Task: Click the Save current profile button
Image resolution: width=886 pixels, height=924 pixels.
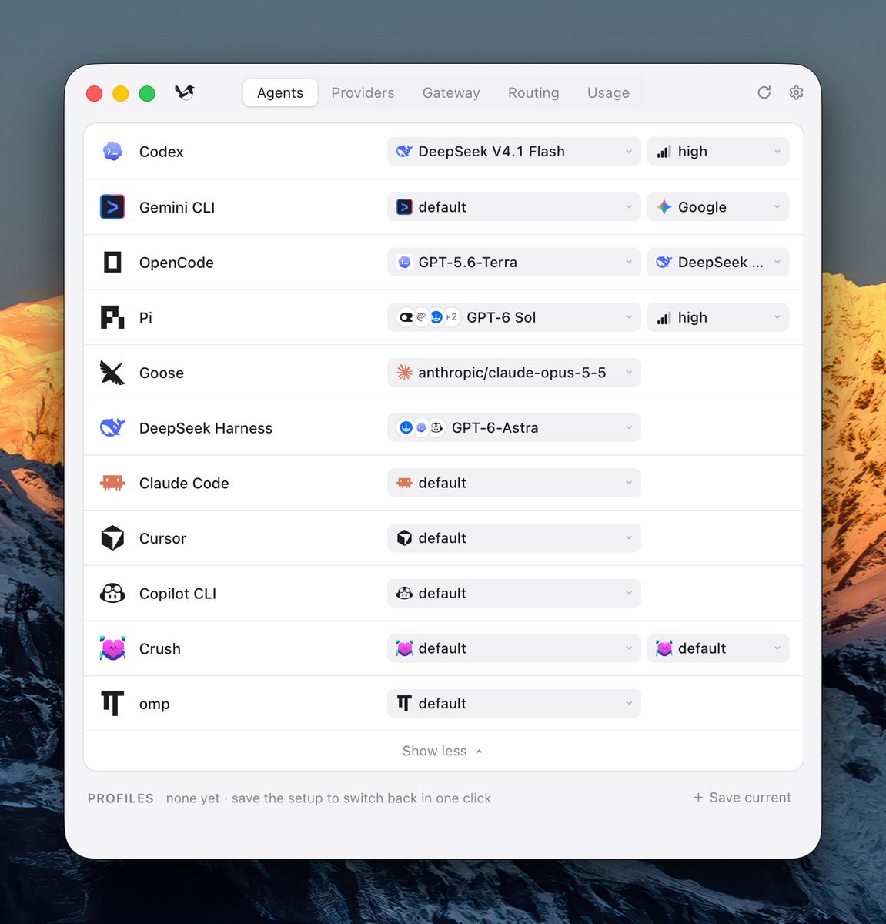Action: [x=742, y=798]
